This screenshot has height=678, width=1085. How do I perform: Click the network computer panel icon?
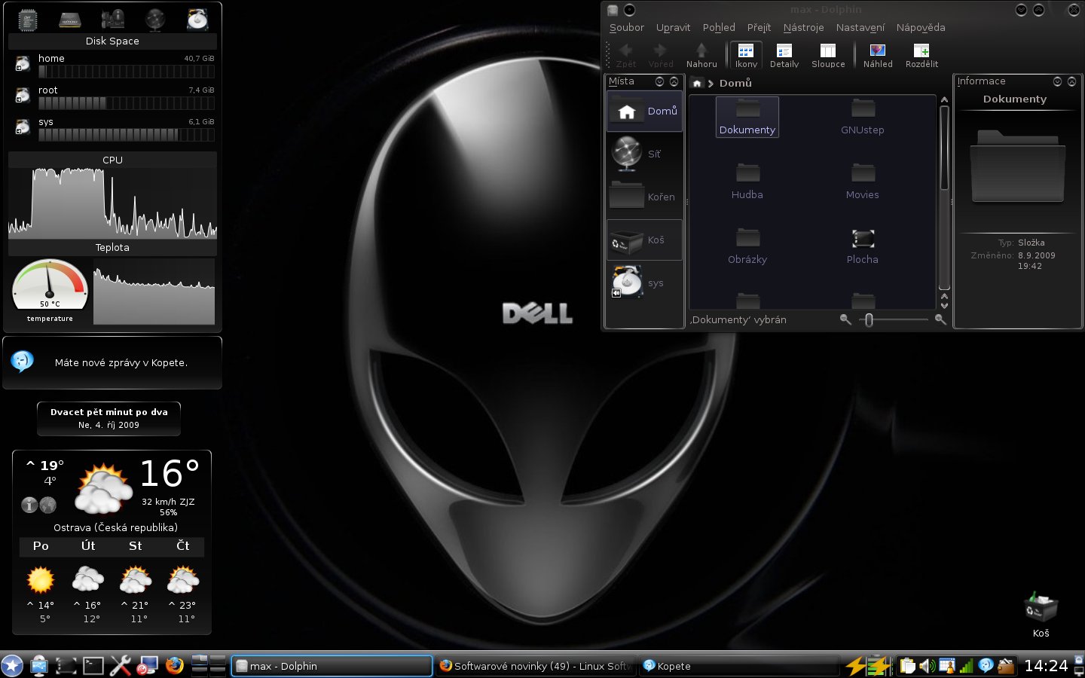[x=38, y=665]
